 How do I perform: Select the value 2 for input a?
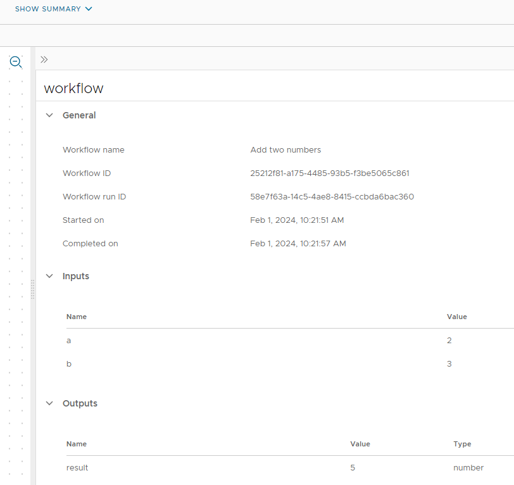(x=449, y=340)
